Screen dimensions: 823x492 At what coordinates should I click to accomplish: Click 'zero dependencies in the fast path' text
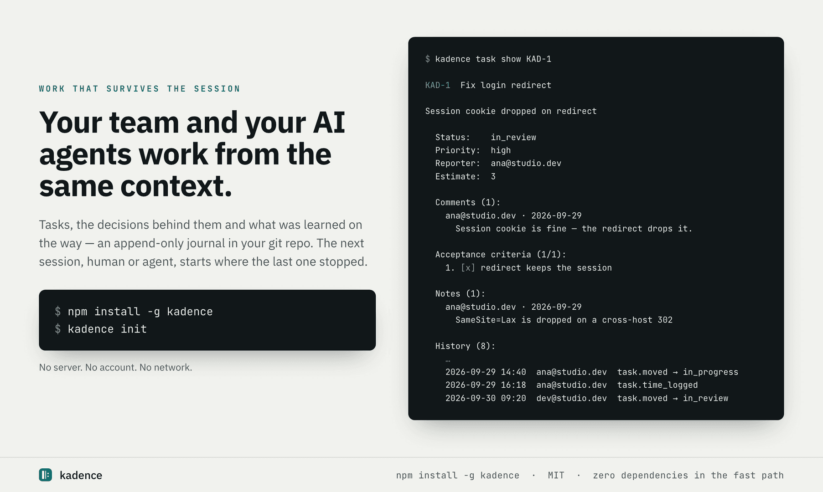pyautogui.click(x=688, y=475)
